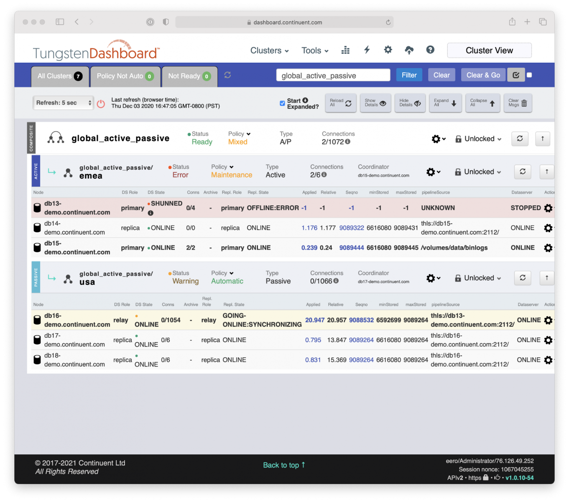
Task: Click the Clear button
Action: [x=441, y=75]
